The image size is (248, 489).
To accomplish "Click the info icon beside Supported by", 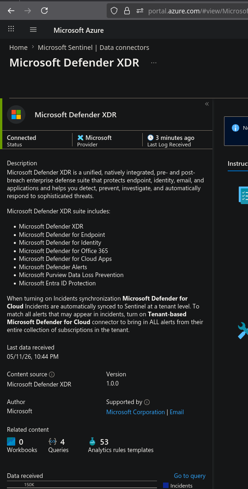I will (147, 402).
